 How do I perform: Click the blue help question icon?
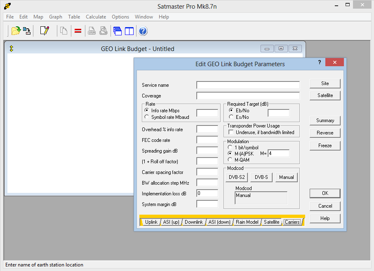pyautogui.click(x=143, y=31)
